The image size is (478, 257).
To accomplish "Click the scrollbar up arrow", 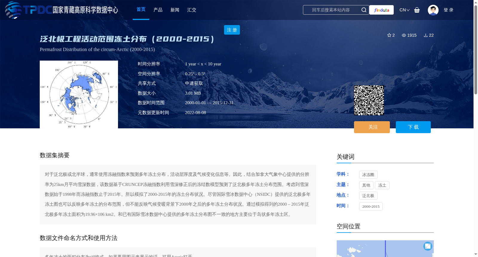I will (x=476, y=2).
